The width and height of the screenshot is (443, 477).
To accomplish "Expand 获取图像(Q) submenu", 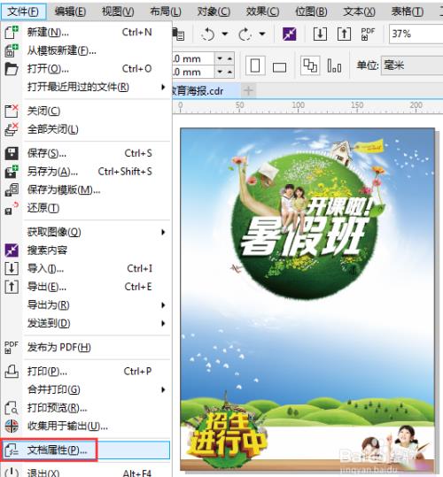I will [163, 233].
